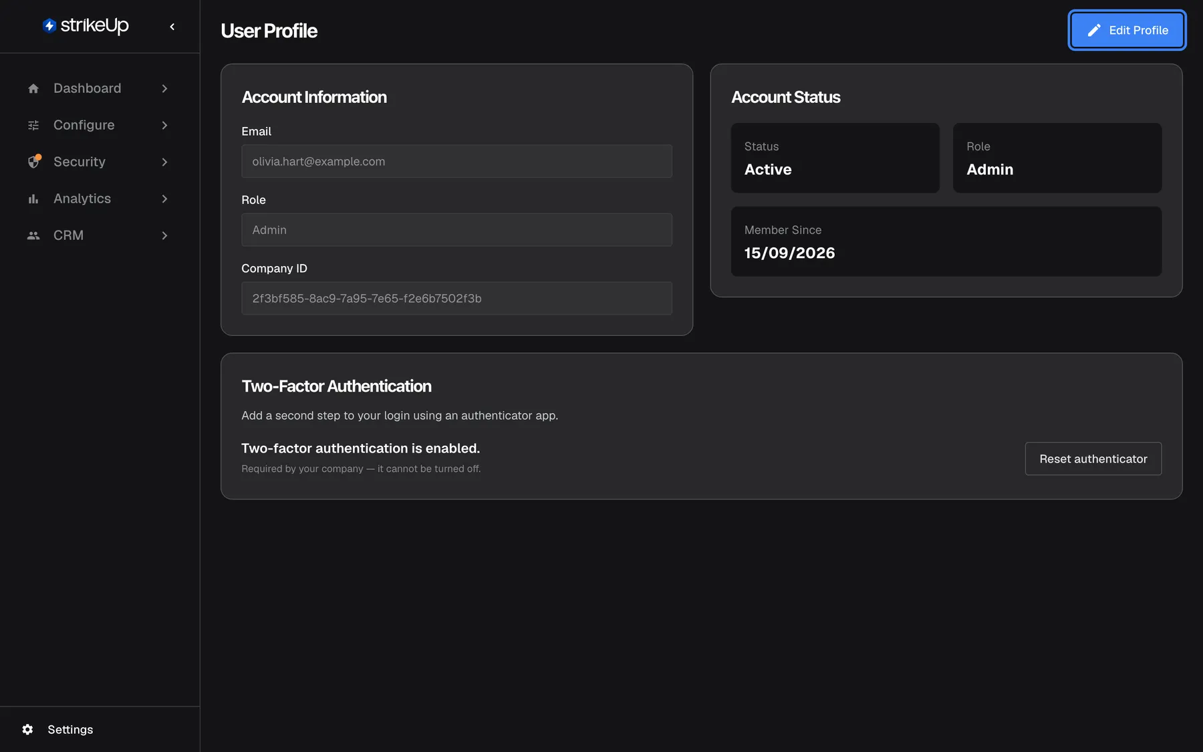Click the strikeUp lightning logo icon
The width and height of the screenshot is (1203, 752).
tap(49, 25)
